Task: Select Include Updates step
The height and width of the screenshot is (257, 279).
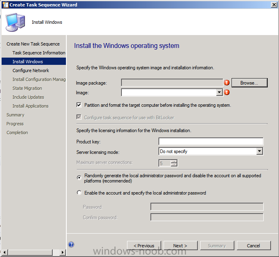Action: [28, 97]
